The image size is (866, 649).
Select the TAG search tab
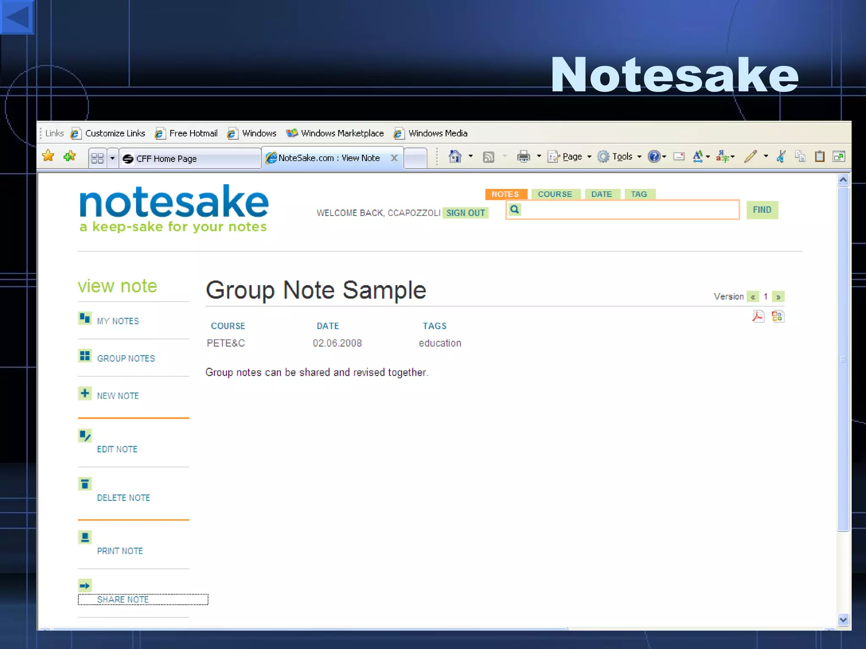coord(639,194)
